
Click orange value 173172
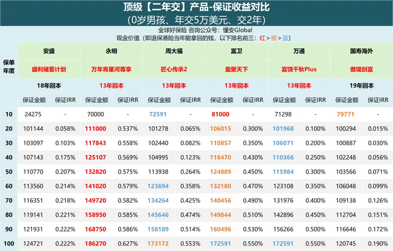tap(158, 244)
